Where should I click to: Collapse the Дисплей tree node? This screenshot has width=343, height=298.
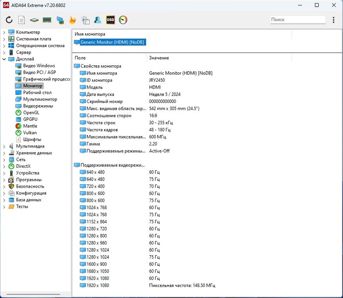[x=4, y=59]
